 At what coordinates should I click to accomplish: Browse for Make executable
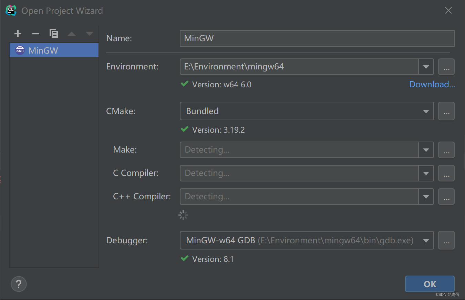point(446,150)
